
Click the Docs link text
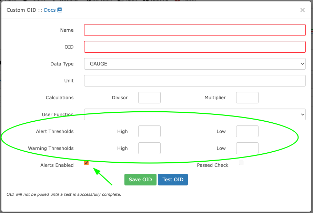coord(50,10)
